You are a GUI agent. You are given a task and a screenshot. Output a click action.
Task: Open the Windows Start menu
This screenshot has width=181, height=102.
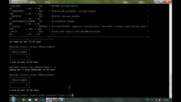point(13,99)
